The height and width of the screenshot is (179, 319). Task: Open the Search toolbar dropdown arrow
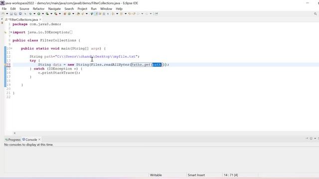point(87,14)
